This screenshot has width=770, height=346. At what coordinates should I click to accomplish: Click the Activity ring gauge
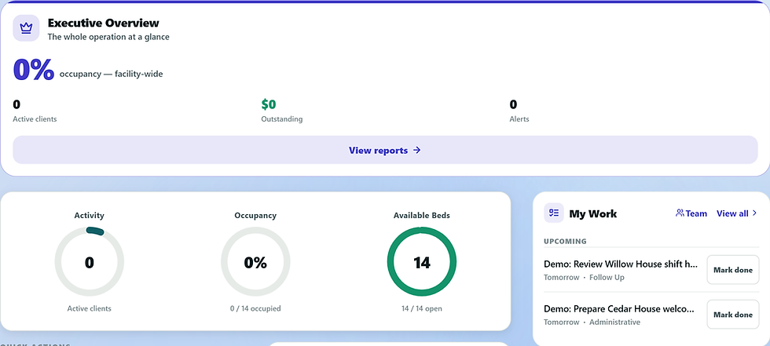90,262
